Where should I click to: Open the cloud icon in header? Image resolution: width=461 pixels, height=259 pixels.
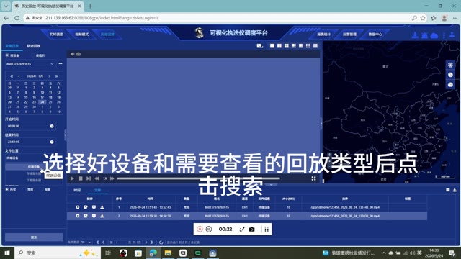[434, 35]
